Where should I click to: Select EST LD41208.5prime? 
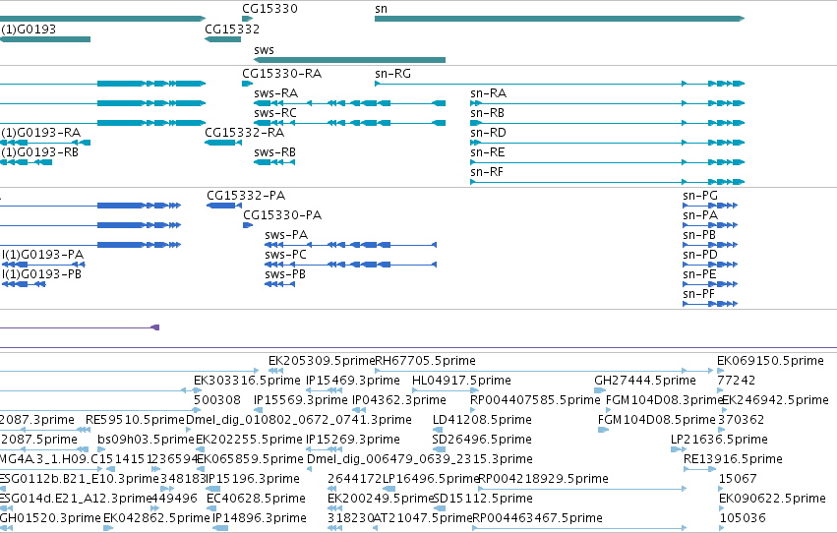coord(482,421)
